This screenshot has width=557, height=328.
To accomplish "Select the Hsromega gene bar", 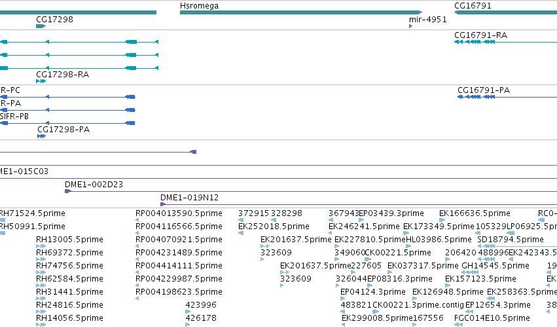I will (301, 12).
